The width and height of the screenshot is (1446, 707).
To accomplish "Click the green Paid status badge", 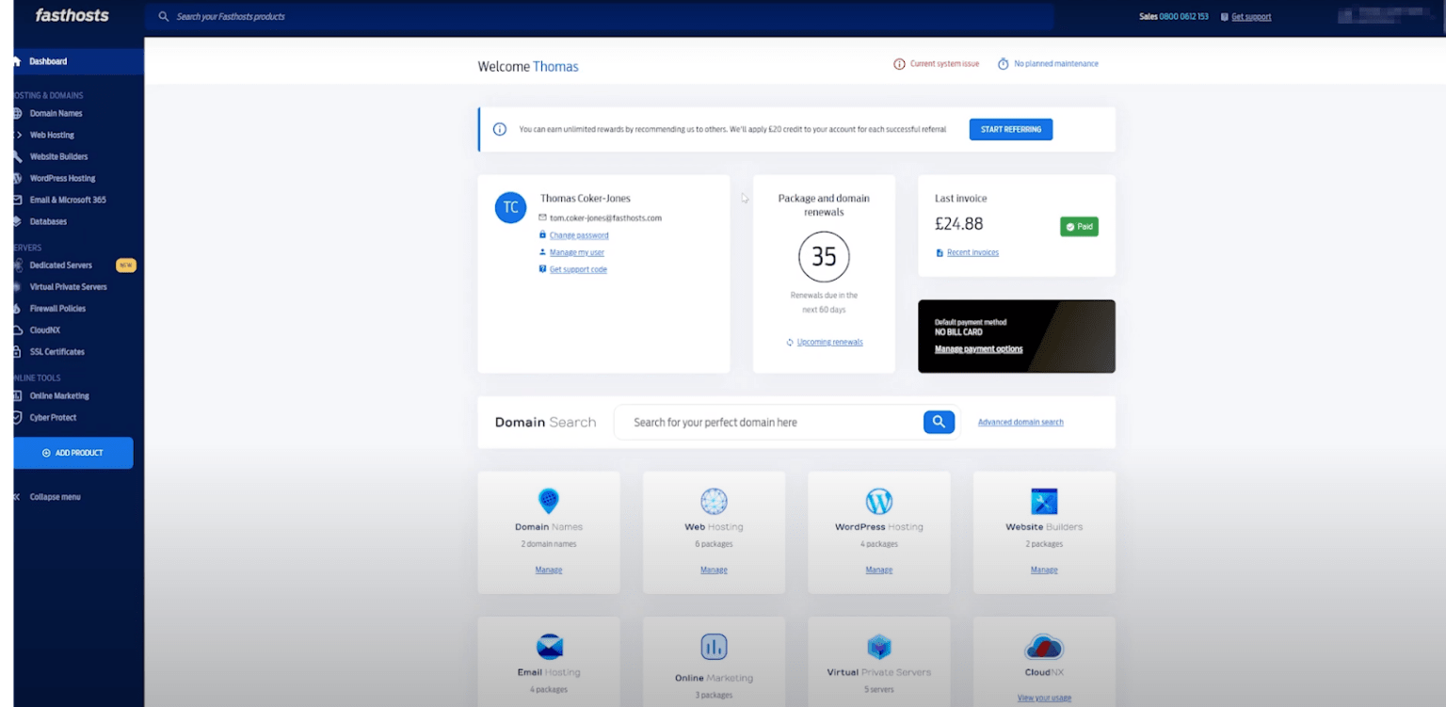I will (1079, 226).
